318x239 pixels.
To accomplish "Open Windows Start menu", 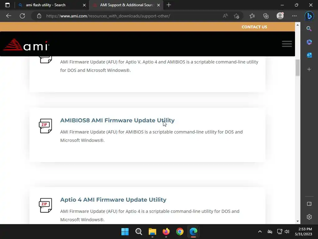I will 125,232.
